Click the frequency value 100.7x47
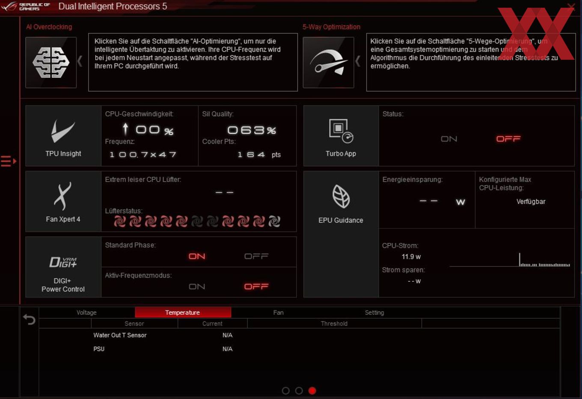The height and width of the screenshot is (399, 582). (x=143, y=154)
